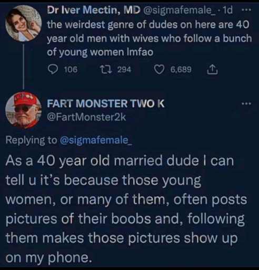Open the @FartMonster2k handle
This screenshot has width=259, height=270.
tap(86, 117)
